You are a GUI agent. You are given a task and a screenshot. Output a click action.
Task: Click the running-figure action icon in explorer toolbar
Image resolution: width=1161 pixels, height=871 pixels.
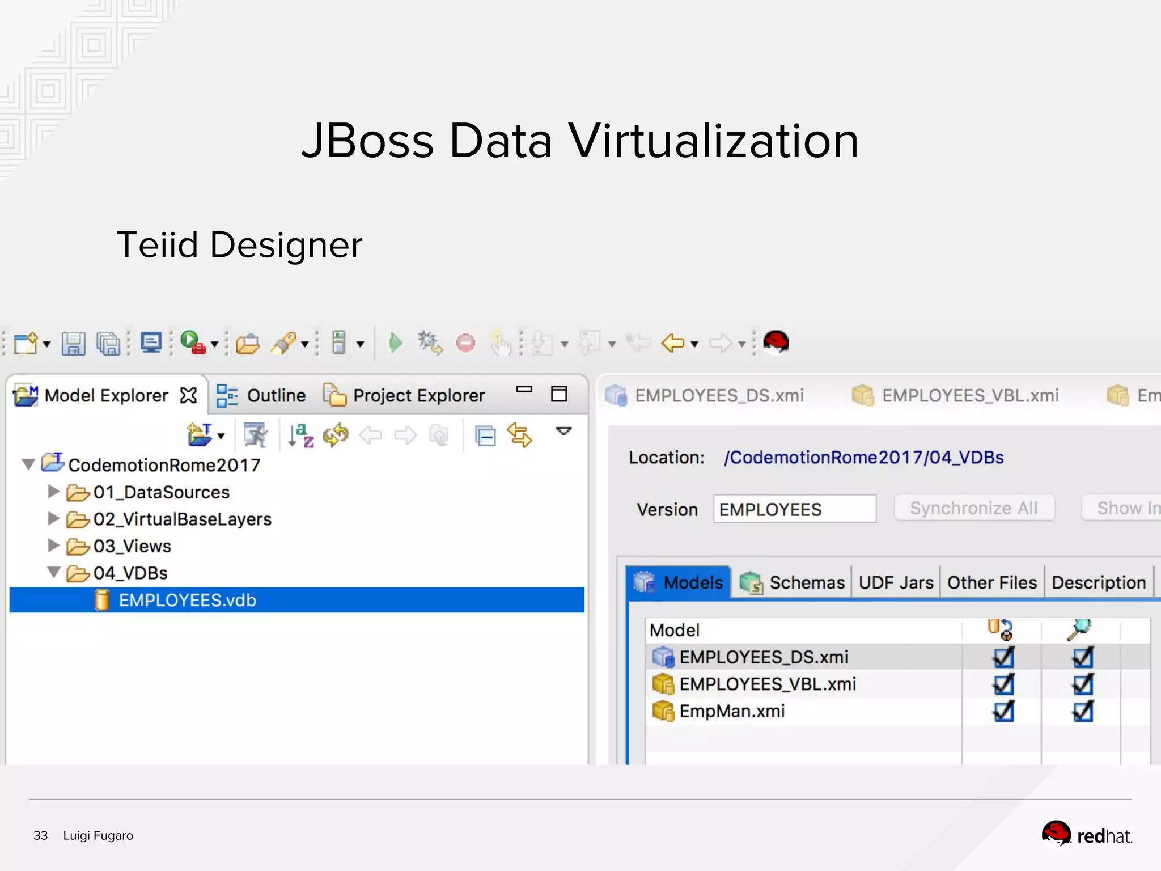pyautogui.click(x=256, y=435)
